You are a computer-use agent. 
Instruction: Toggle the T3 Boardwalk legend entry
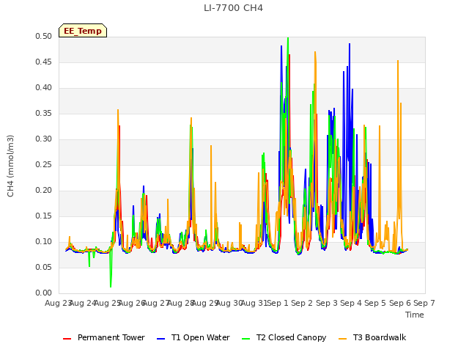[x=372, y=337]
